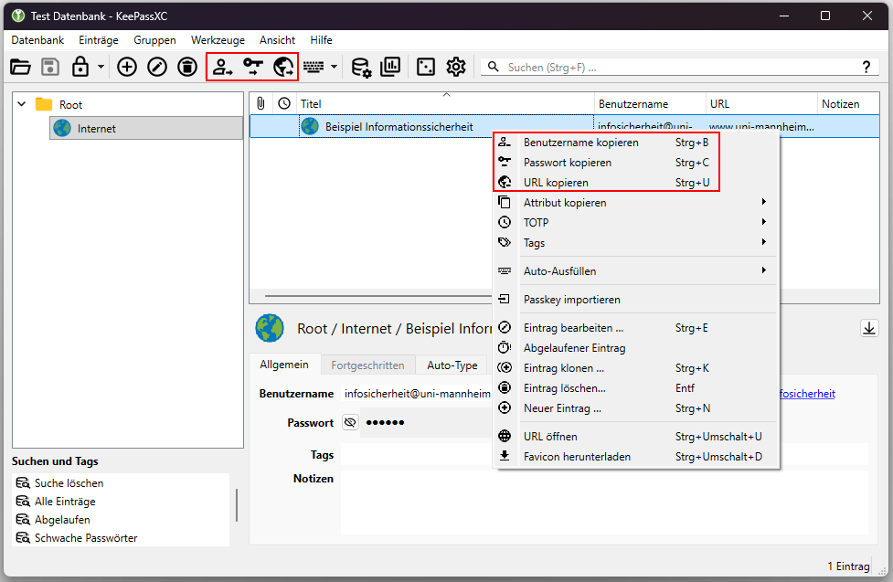
Task: Edit entry using toolbar pencil icon
Action: click(x=157, y=68)
